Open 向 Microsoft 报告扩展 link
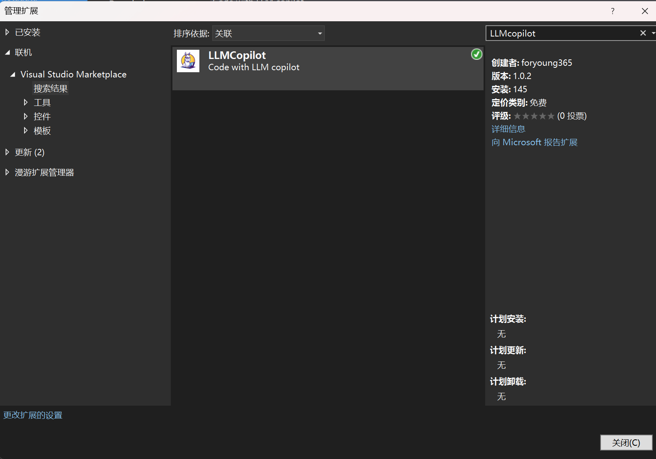 pos(535,142)
